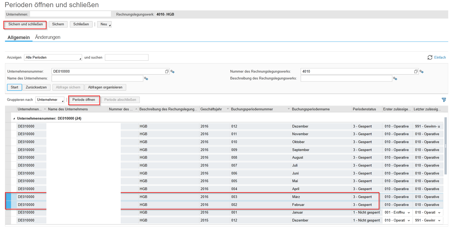This screenshot has width=452, height=231.
Task: Click the Beschreibung des Rechungslegung... column header
Action: [x=169, y=109]
